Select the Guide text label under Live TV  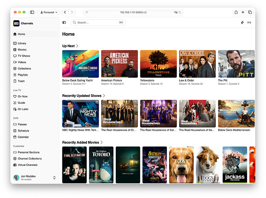tap(21, 103)
